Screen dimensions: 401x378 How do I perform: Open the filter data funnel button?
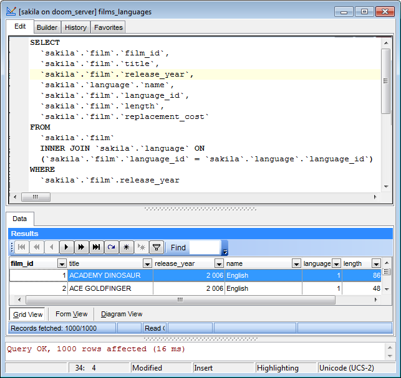click(x=157, y=247)
